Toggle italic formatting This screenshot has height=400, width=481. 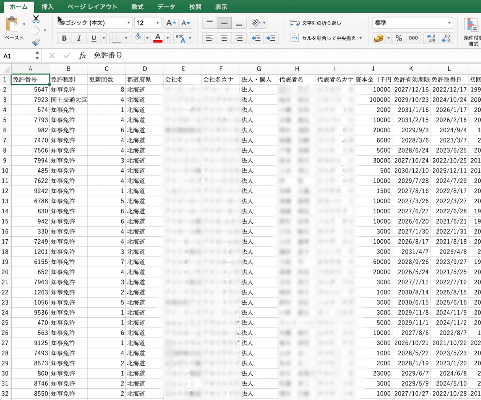(x=79, y=38)
